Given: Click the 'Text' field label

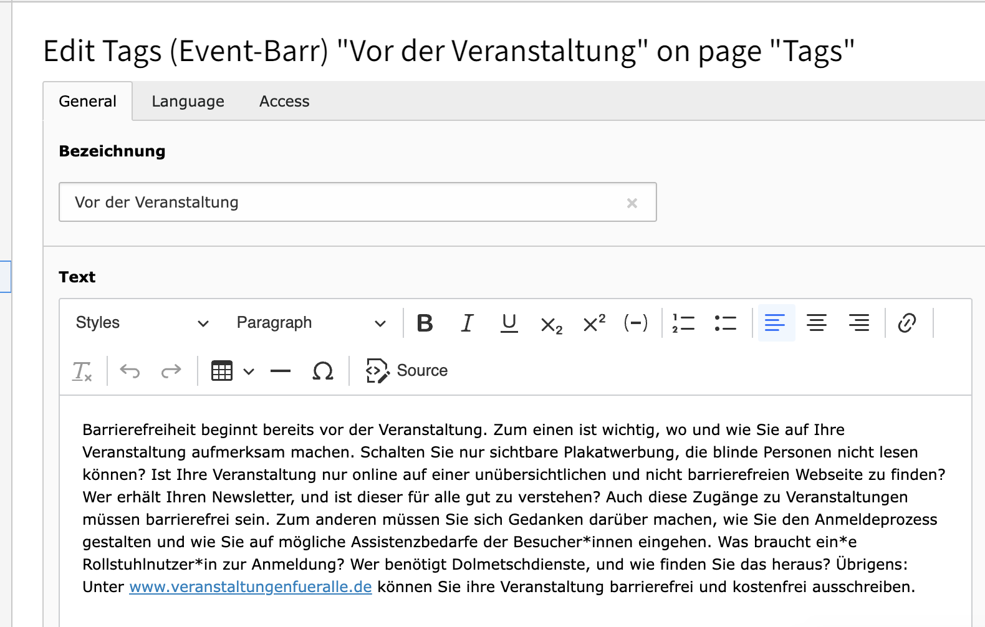Looking at the screenshot, I should (77, 277).
